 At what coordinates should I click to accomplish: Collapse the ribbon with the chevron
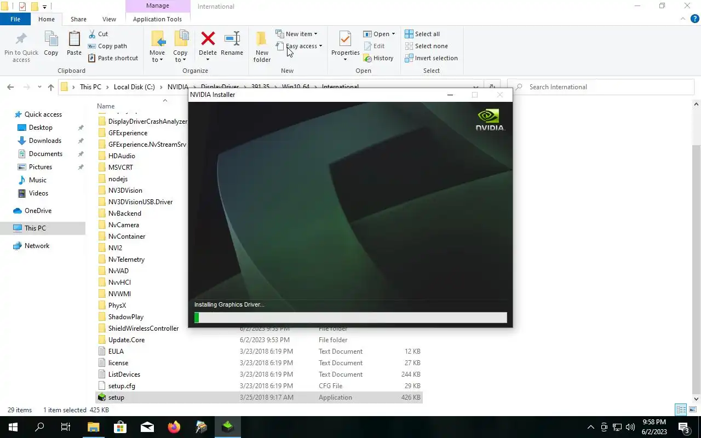point(683,19)
